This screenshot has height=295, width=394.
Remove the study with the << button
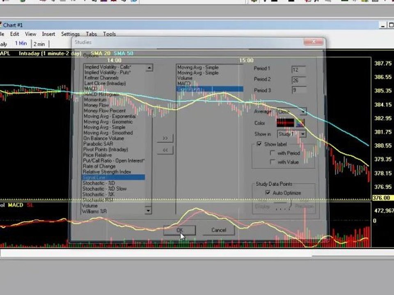[165, 150]
